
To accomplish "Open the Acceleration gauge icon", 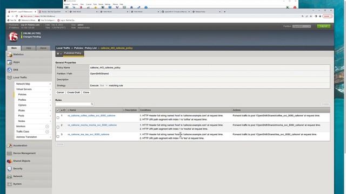I will pyautogui.click(x=10, y=145).
